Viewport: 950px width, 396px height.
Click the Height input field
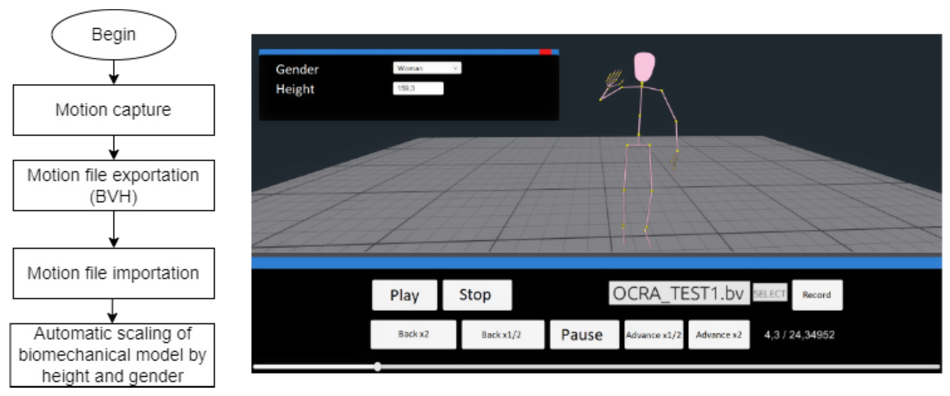click(x=418, y=89)
